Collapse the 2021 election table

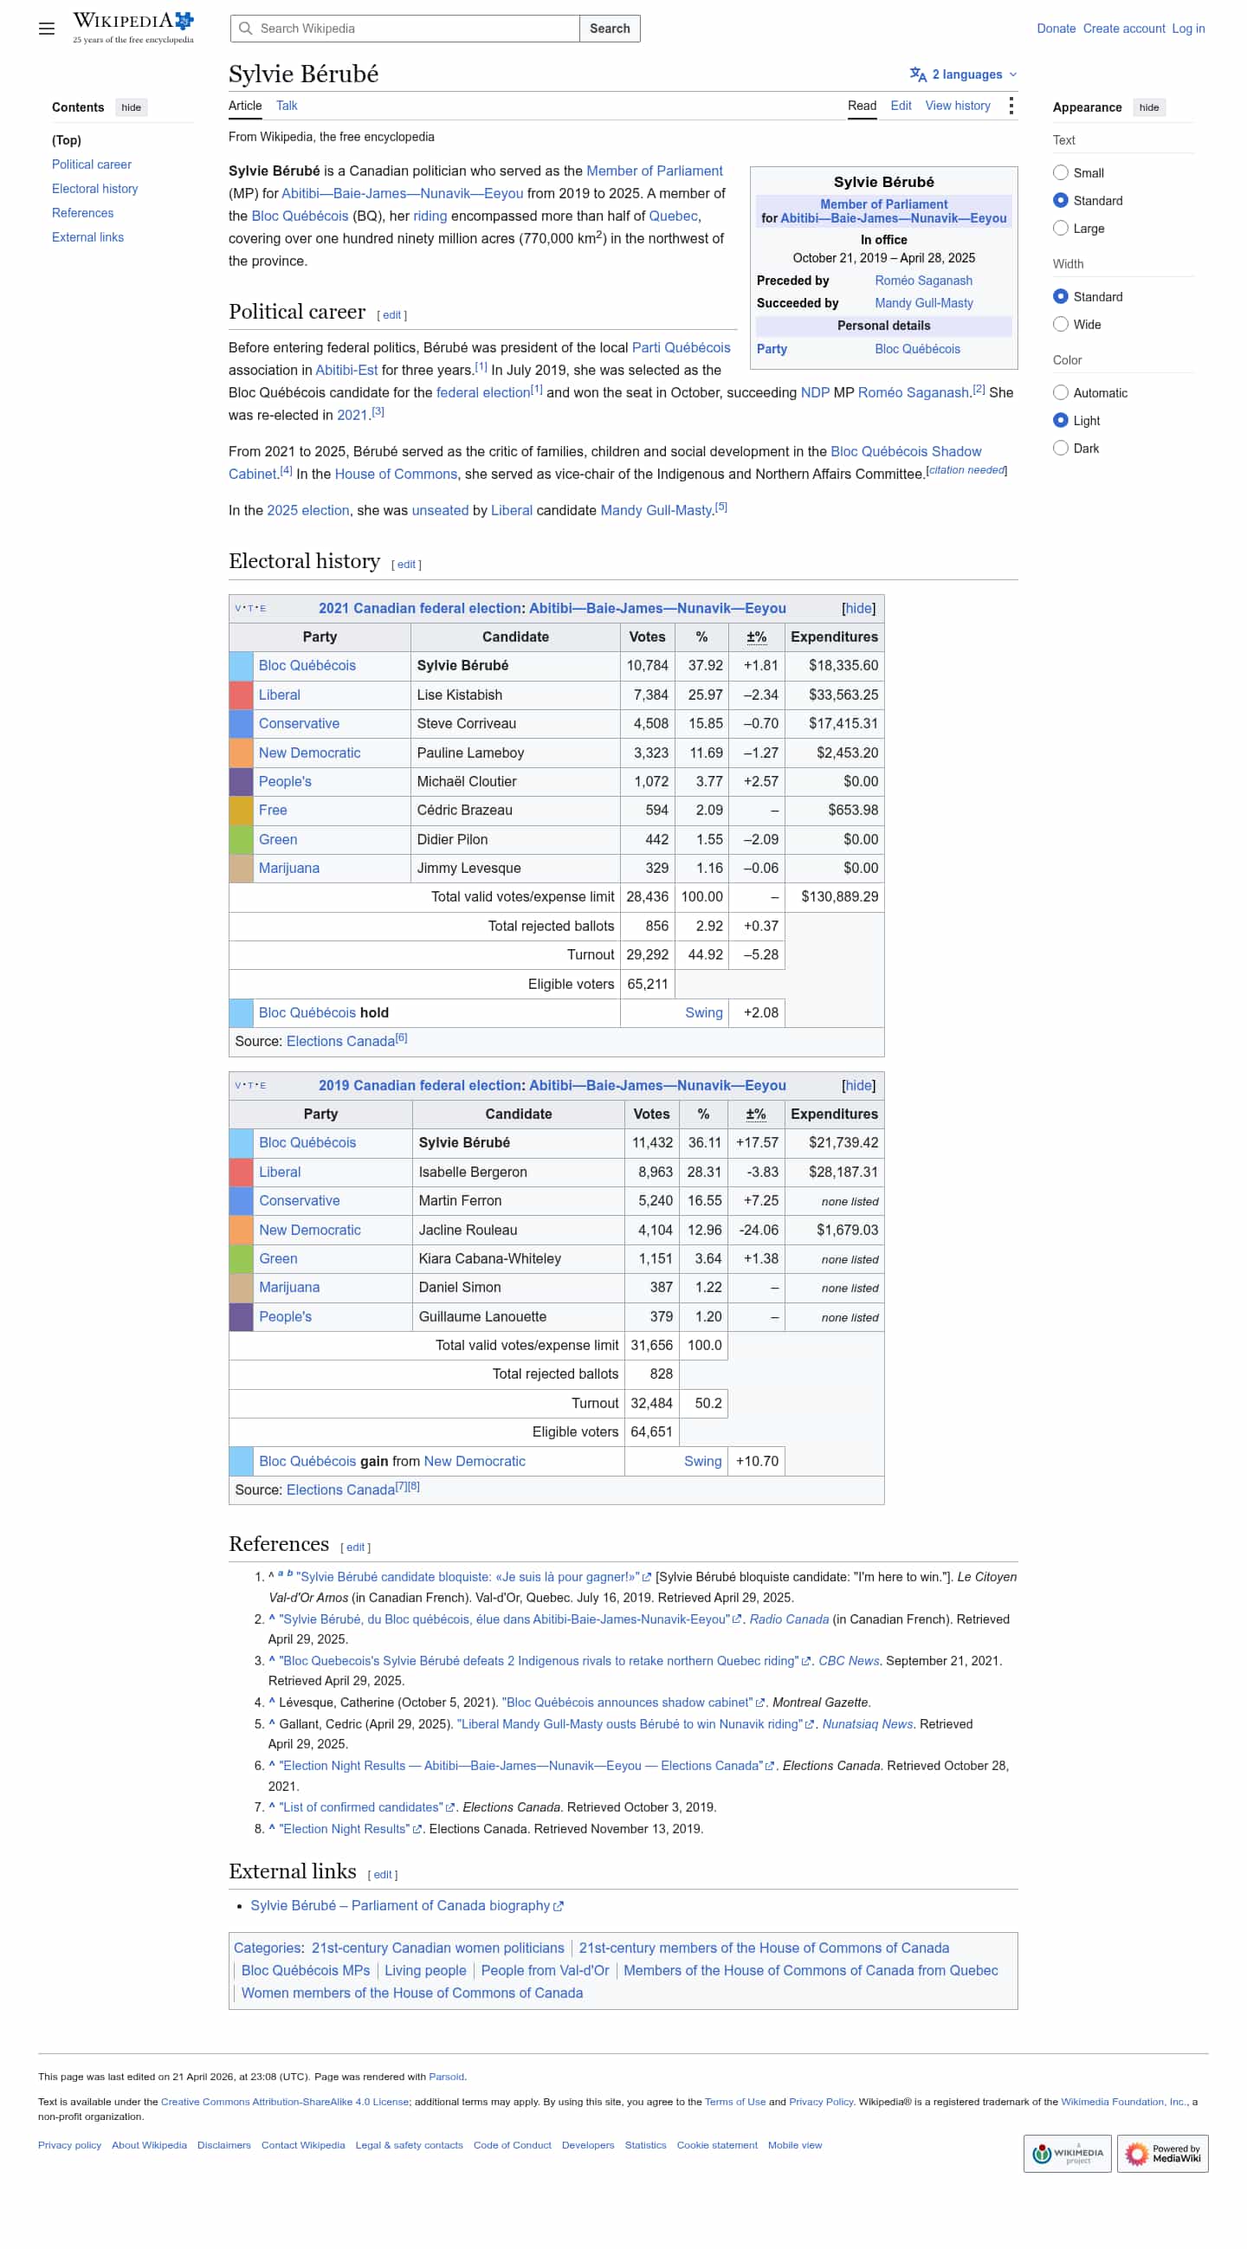pos(857,609)
